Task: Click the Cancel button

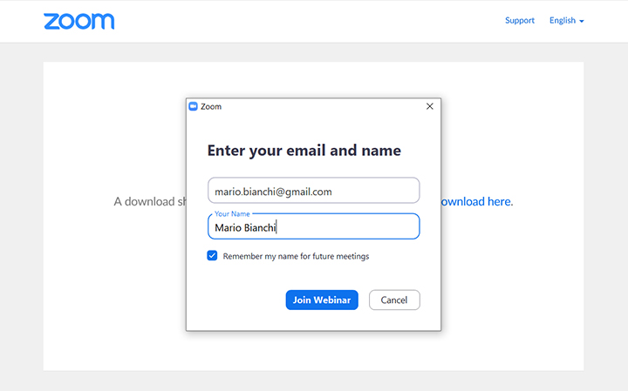Action: [394, 300]
